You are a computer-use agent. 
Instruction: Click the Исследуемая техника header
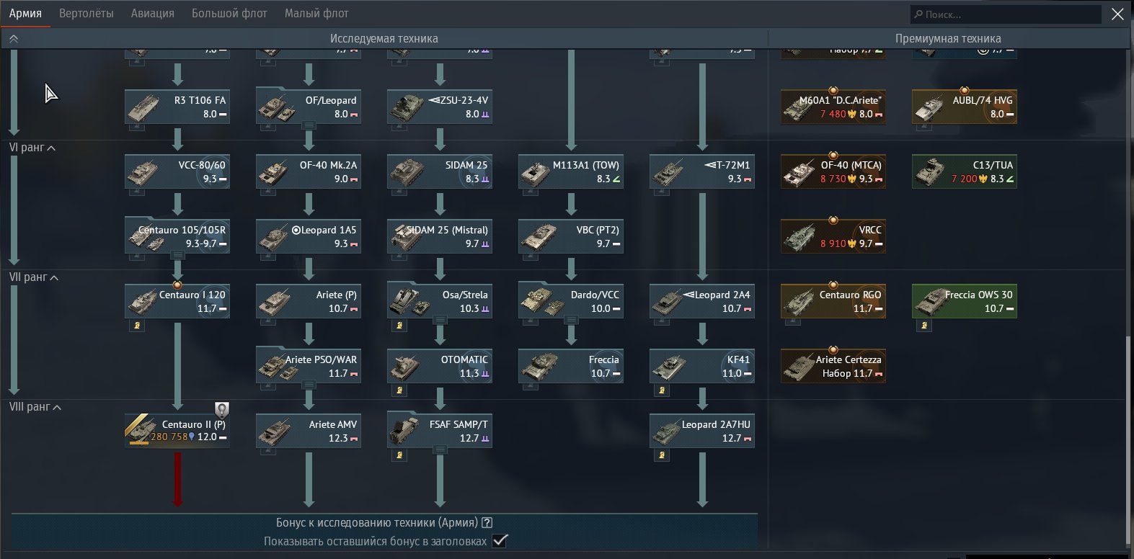(x=384, y=39)
